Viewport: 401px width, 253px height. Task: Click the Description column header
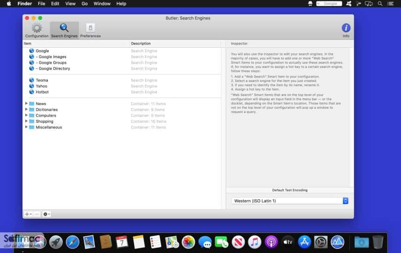tap(175, 44)
